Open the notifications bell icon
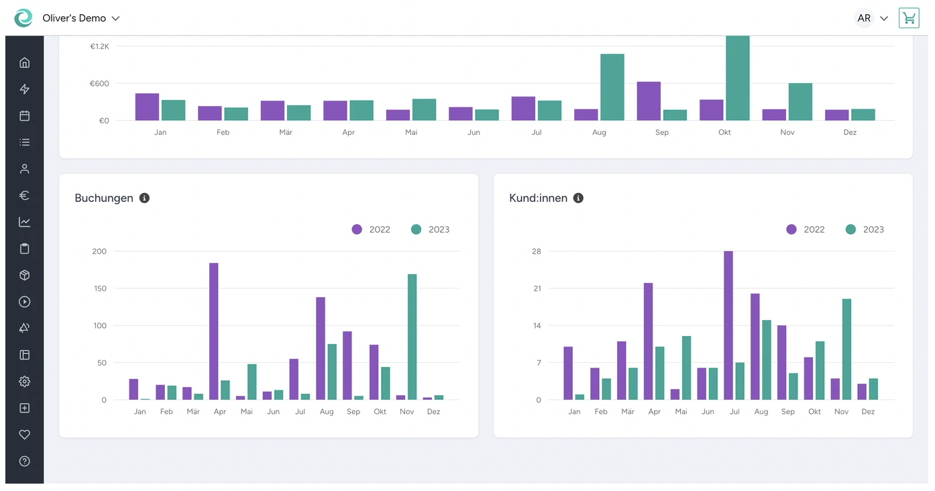Image resolution: width=935 pixels, height=491 pixels. click(x=24, y=328)
